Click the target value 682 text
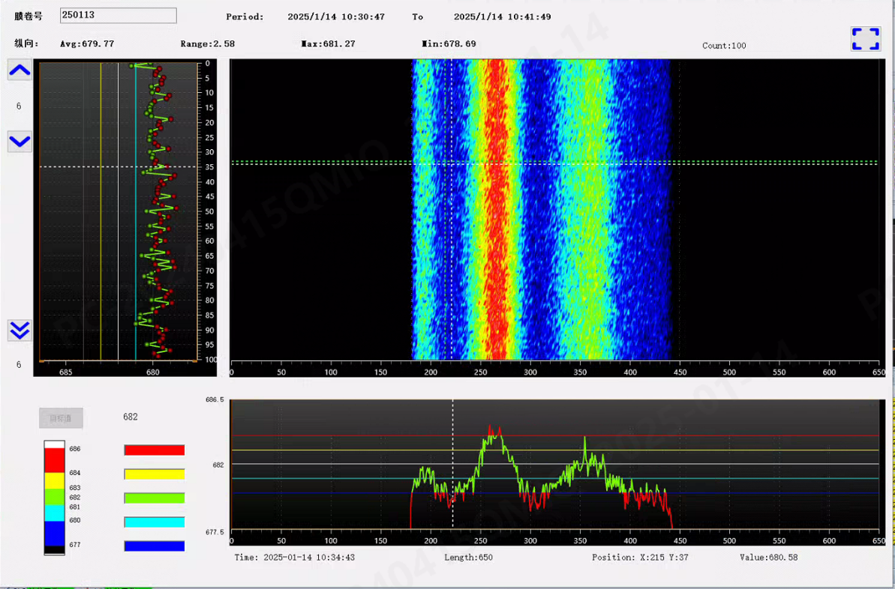Image resolution: width=895 pixels, height=589 pixels. click(131, 417)
